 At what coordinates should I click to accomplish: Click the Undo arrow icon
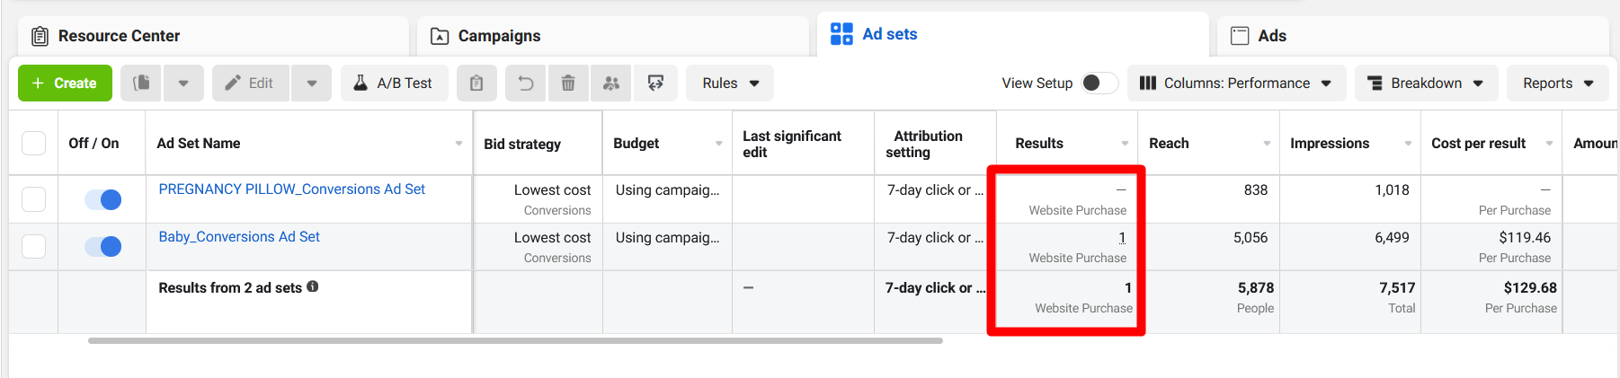[526, 84]
